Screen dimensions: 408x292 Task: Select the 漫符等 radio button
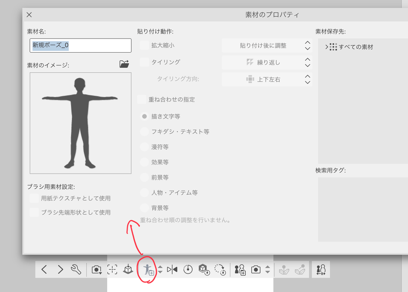[144, 147]
